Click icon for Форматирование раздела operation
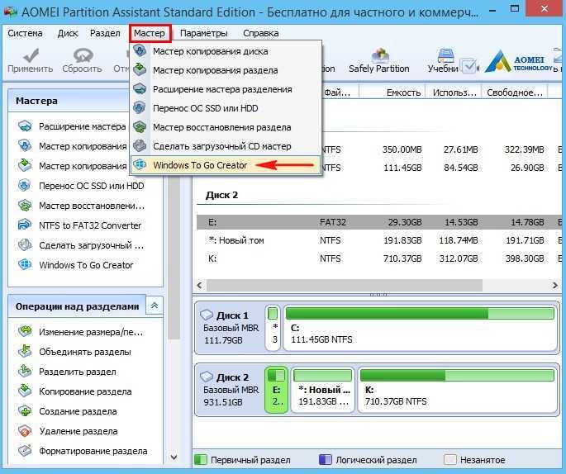The height and width of the screenshot is (474, 566). pos(25,451)
